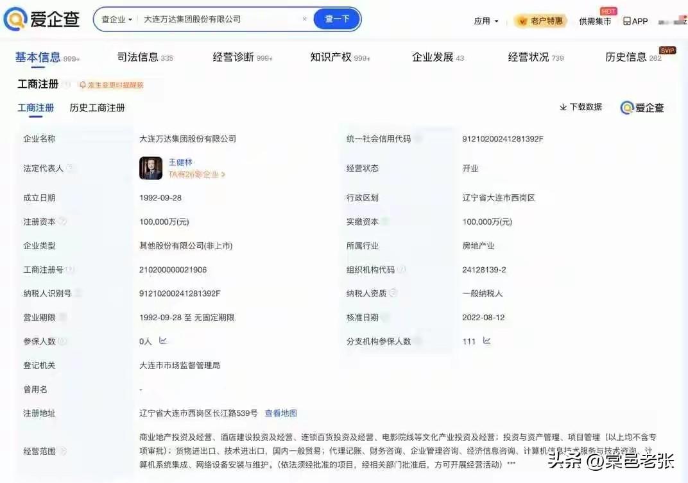
Task: Click the establishment date 1992-09-28
Action: (160, 198)
